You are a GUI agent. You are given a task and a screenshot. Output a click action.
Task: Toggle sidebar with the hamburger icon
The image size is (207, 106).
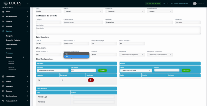pos(28,4)
